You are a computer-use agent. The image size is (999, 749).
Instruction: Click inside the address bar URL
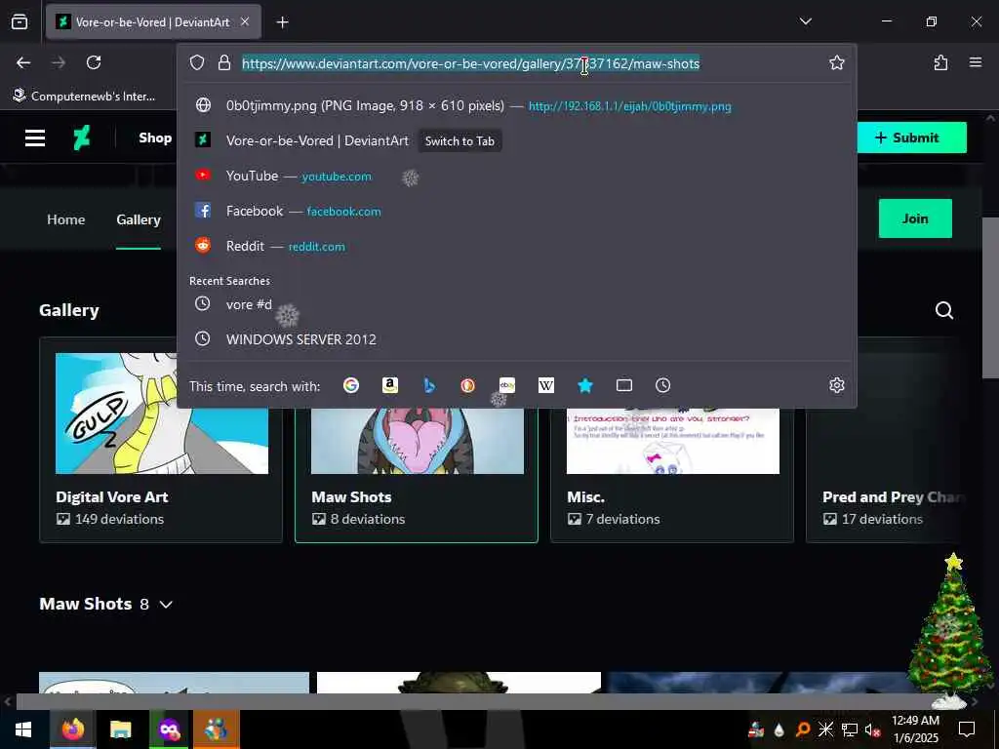pos(470,63)
